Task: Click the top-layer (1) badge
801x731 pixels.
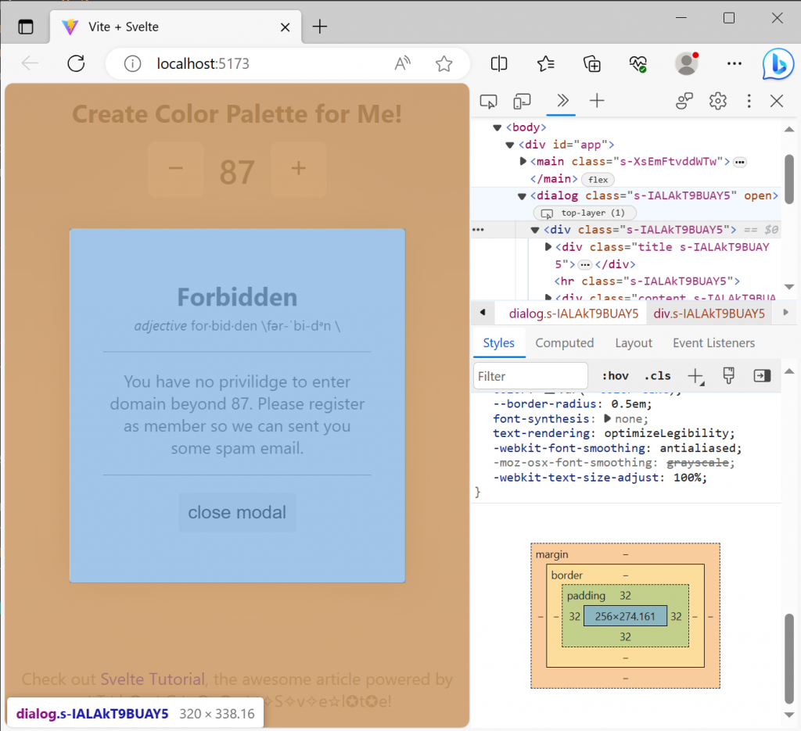Action: click(585, 213)
